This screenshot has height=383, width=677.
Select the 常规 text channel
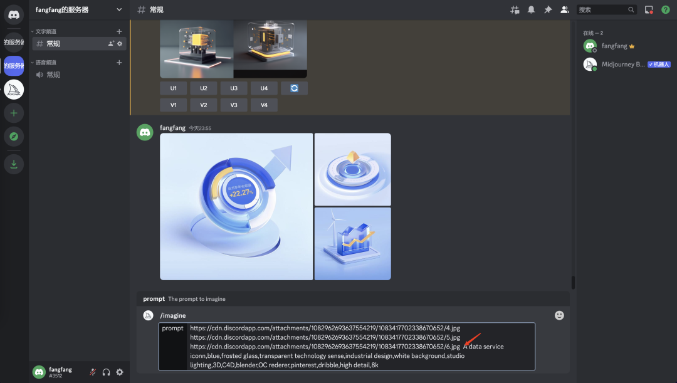point(79,44)
